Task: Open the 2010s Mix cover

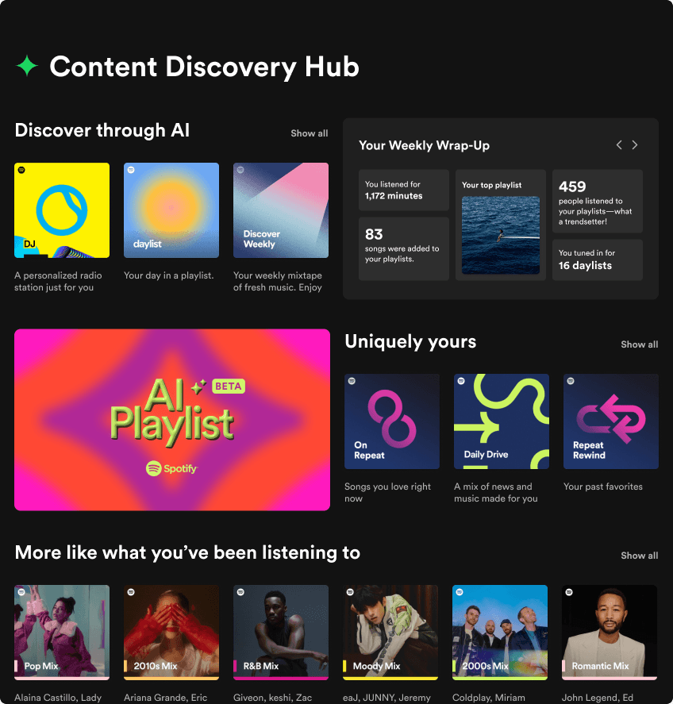Action: point(171,633)
